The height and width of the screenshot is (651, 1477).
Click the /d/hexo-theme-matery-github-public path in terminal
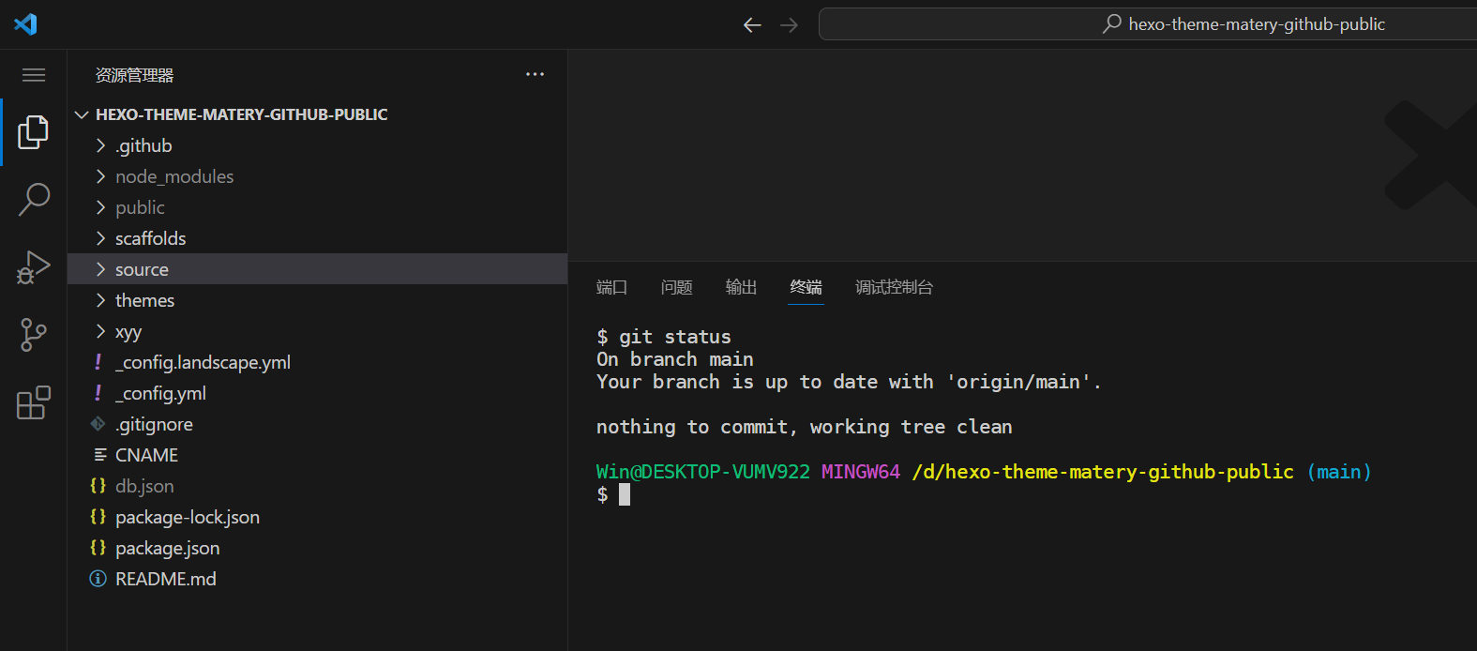(x=1103, y=472)
